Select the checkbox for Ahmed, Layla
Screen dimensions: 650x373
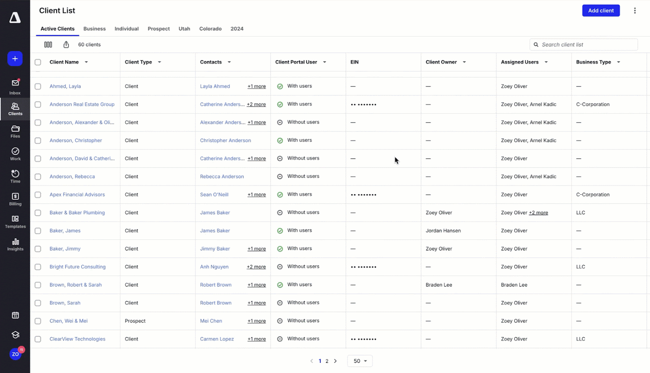point(38,86)
